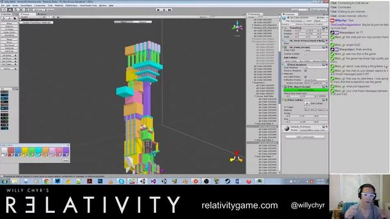Open the Relativity menu
Image resolution: width=390 pixels, height=219 pixels.
[59, 5]
